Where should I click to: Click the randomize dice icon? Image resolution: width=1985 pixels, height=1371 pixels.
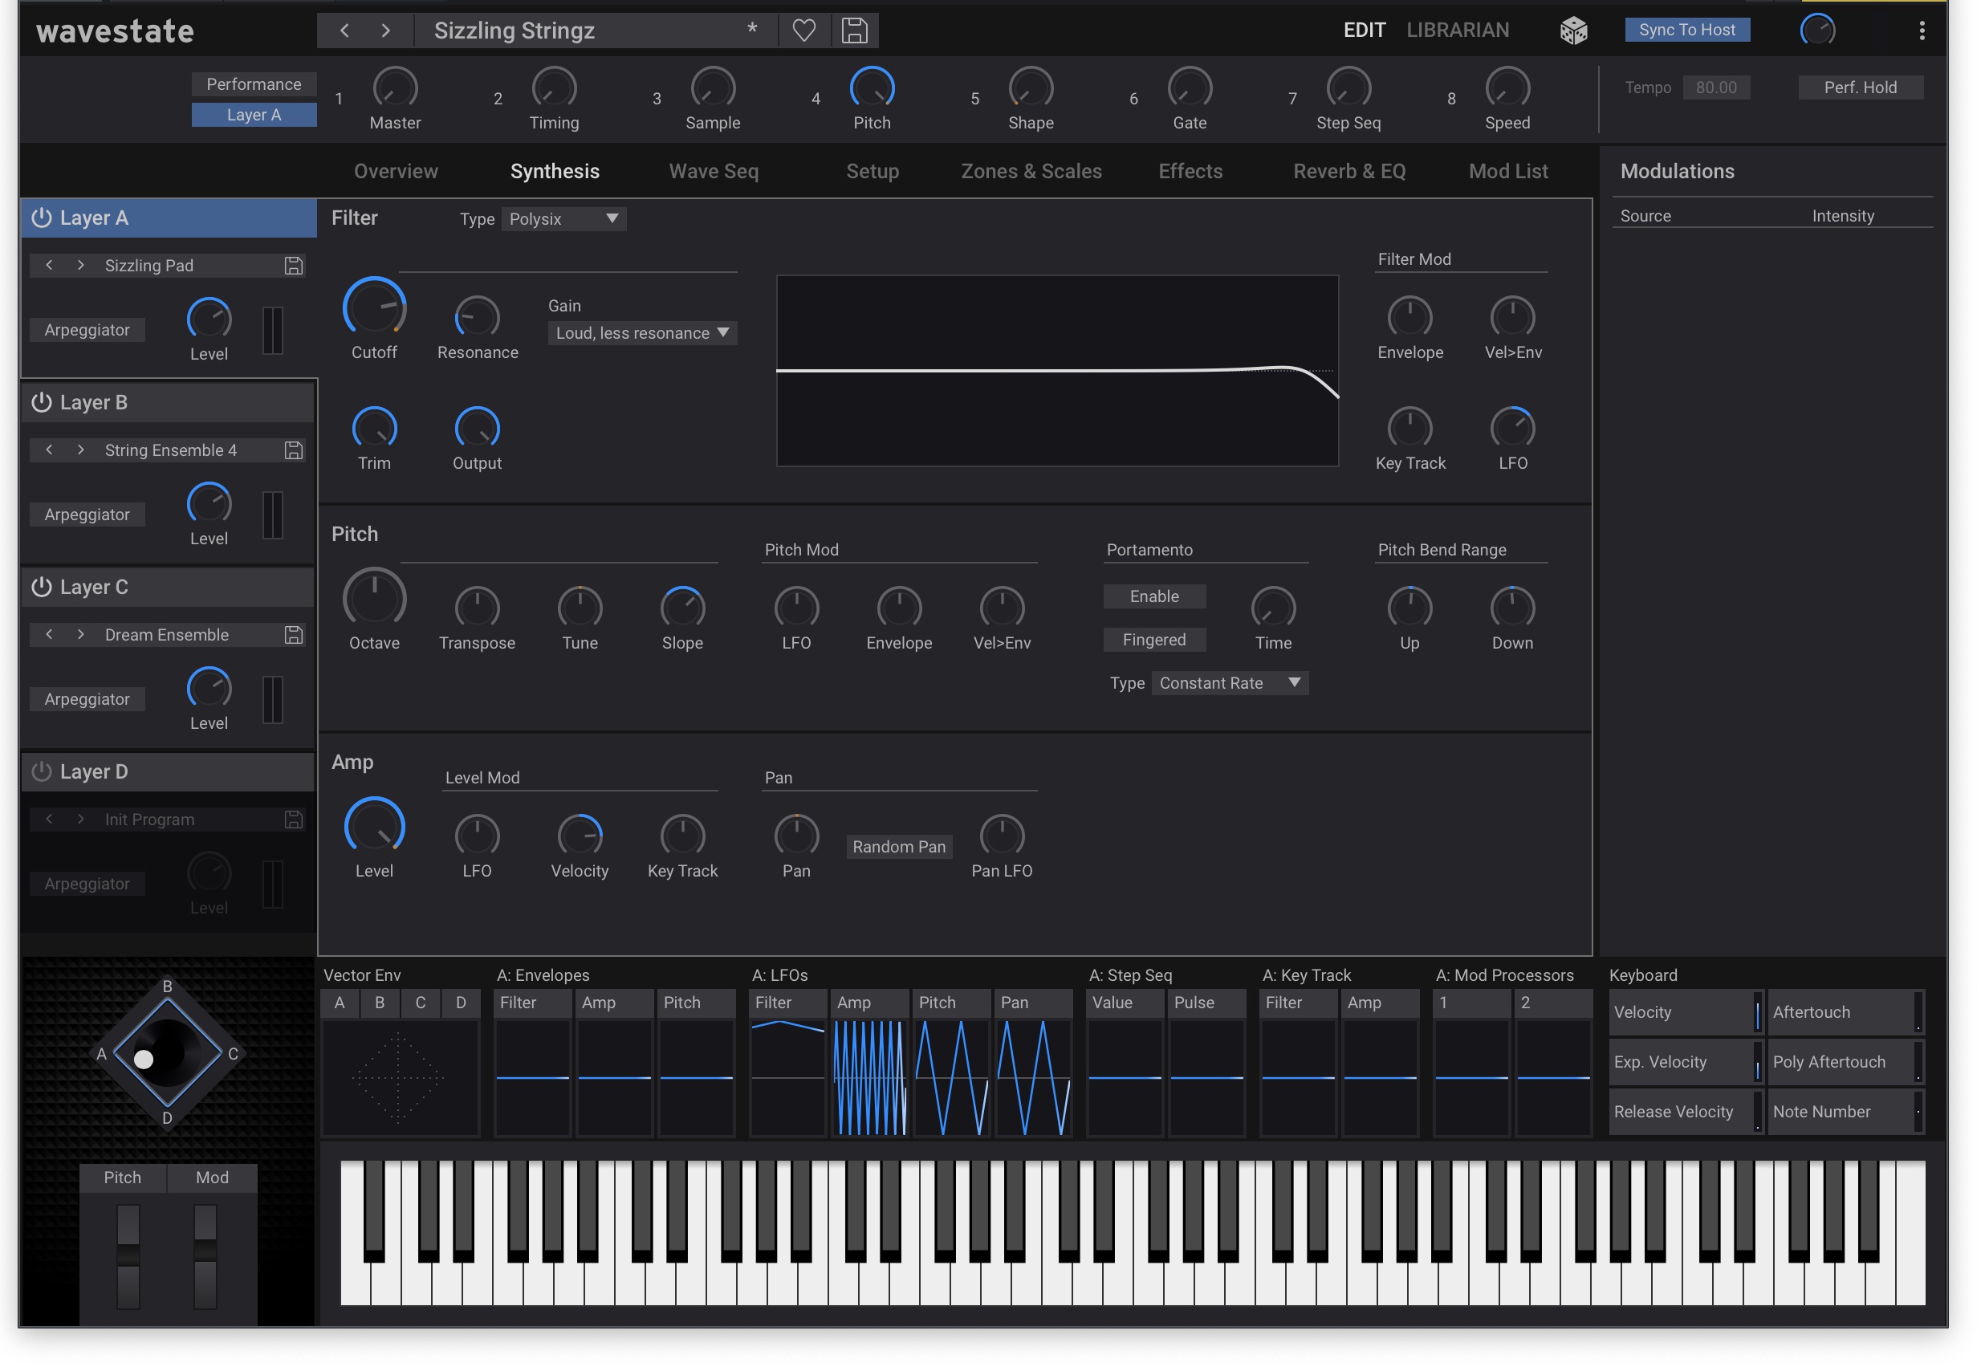click(1572, 31)
